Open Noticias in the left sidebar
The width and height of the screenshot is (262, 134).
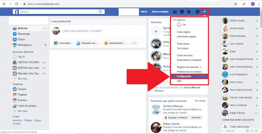coord(23,28)
